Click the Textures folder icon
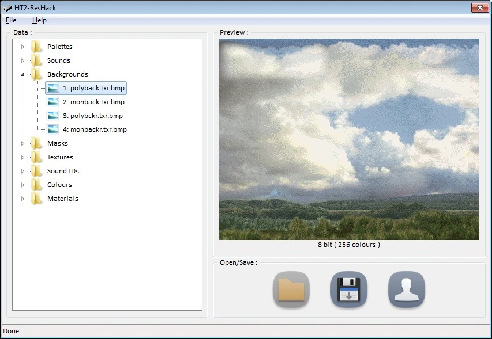 point(37,157)
